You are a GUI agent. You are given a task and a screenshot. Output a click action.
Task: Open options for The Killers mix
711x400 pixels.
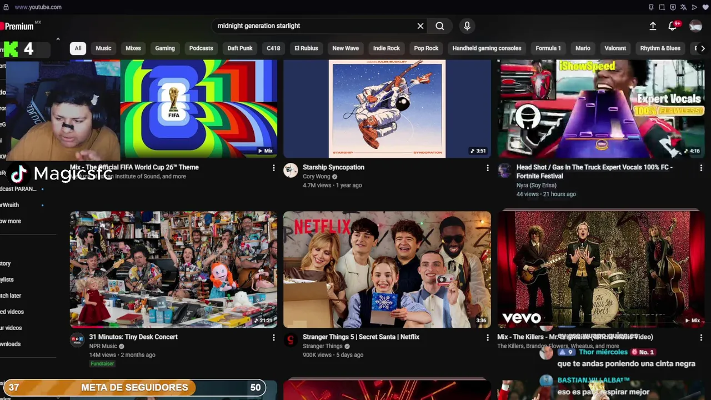pyautogui.click(x=701, y=337)
